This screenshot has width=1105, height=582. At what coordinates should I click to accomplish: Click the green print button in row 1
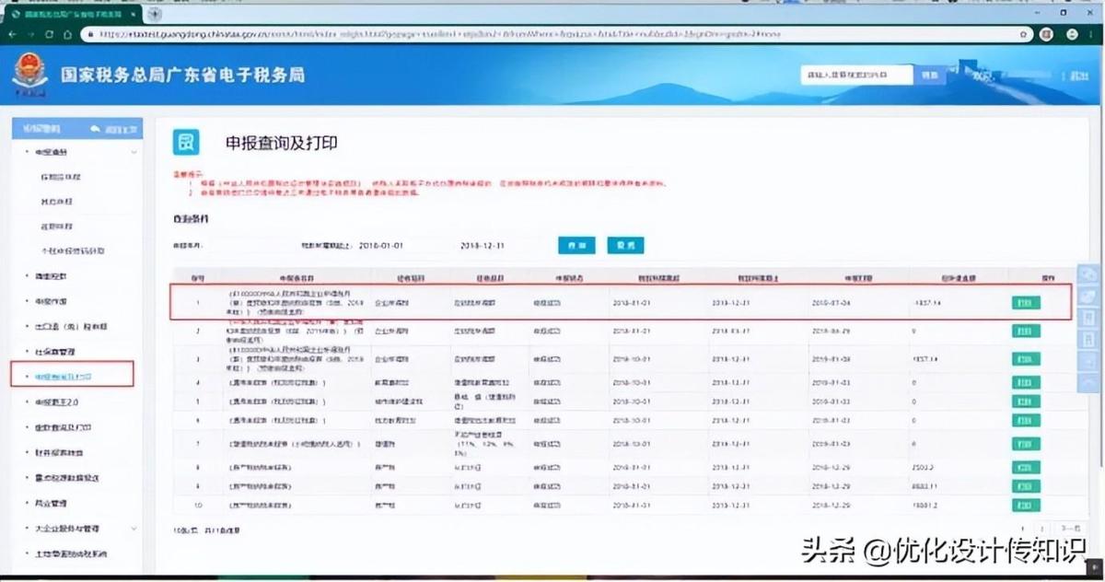(x=1026, y=302)
